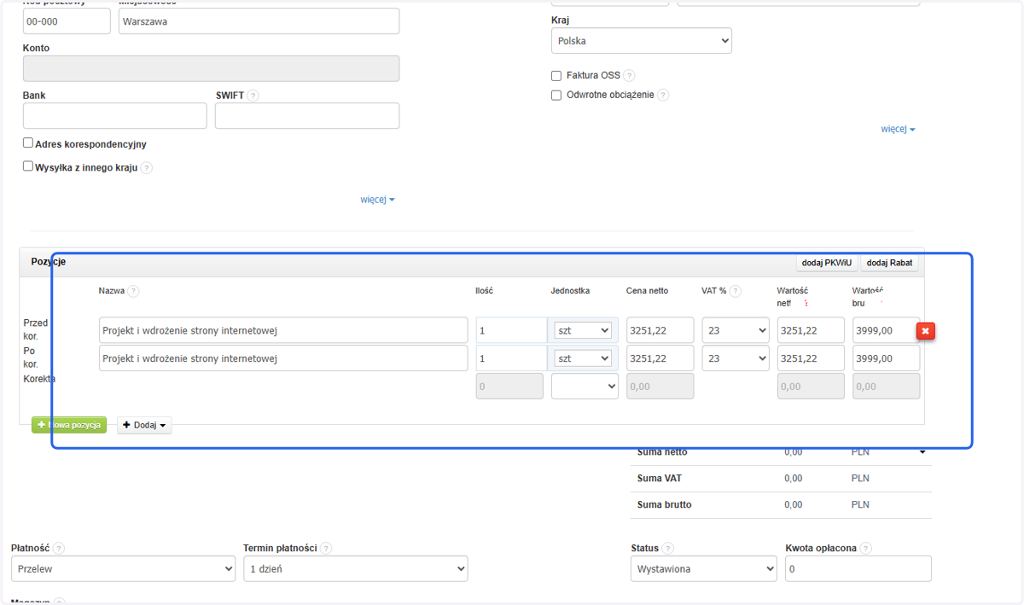
Task: Check Adres korespondencyjny option
Action: pyautogui.click(x=28, y=143)
